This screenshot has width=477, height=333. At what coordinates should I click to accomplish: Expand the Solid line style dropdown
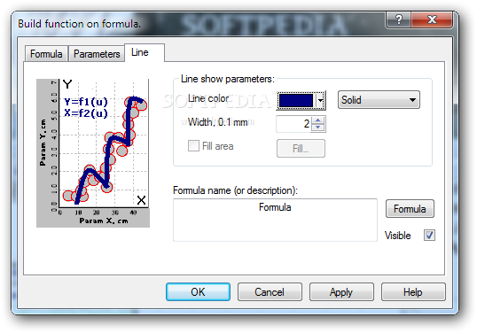click(379, 100)
